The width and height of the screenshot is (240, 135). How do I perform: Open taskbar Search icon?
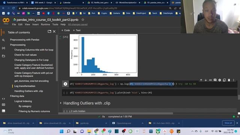[68, 131]
